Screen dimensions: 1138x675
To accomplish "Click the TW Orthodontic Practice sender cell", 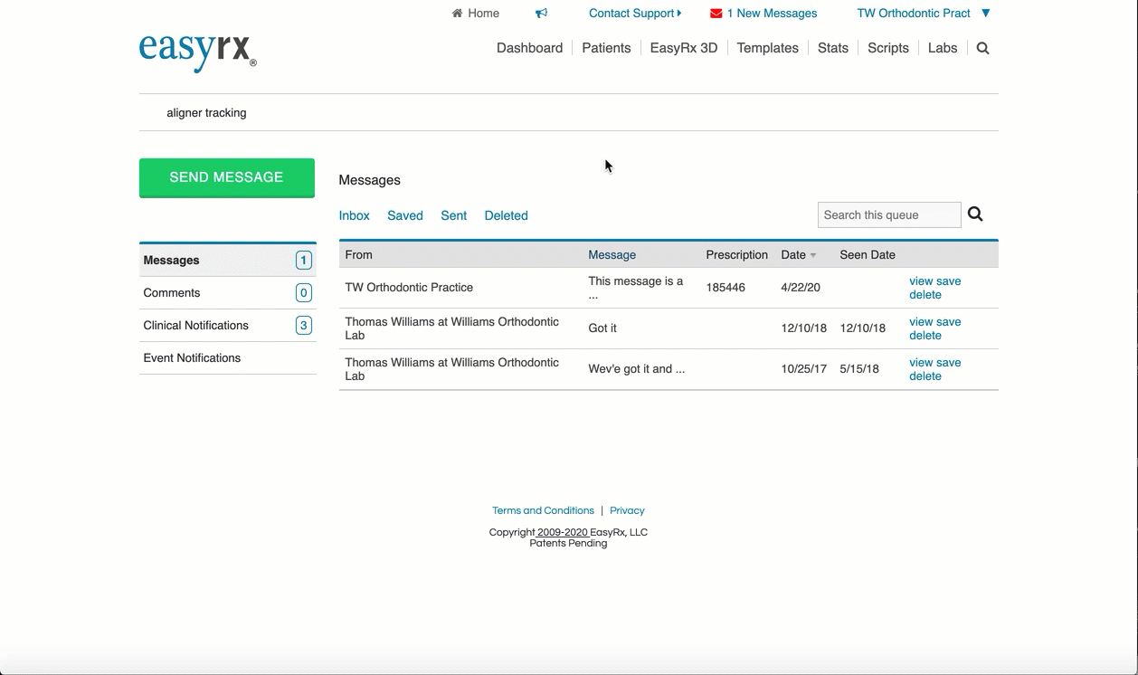I will (x=409, y=288).
